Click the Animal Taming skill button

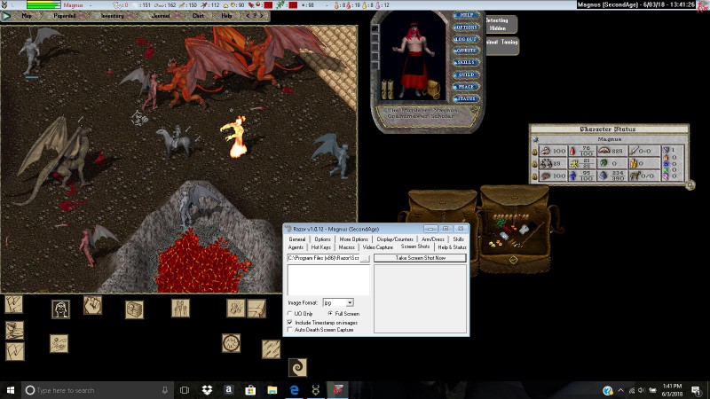[x=501, y=45]
